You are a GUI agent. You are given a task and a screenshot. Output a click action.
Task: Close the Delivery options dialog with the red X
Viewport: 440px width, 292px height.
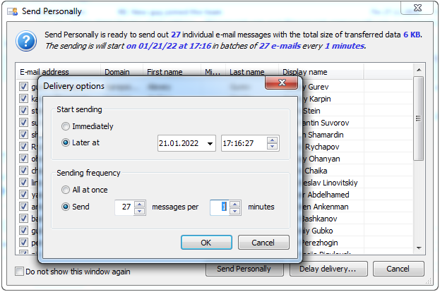point(282,83)
